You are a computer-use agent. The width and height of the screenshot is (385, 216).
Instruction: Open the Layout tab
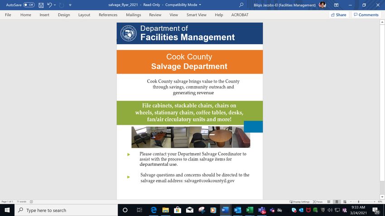(x=84, y=15)
